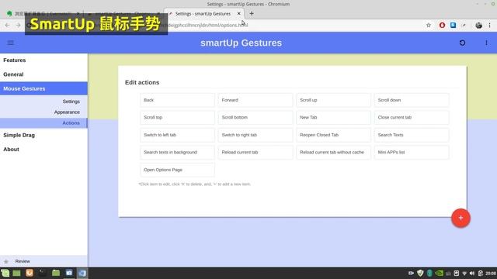Viewport: 497px width, 279px height.
Task: Edit the Search texts in background action
Action: point(177,152)
